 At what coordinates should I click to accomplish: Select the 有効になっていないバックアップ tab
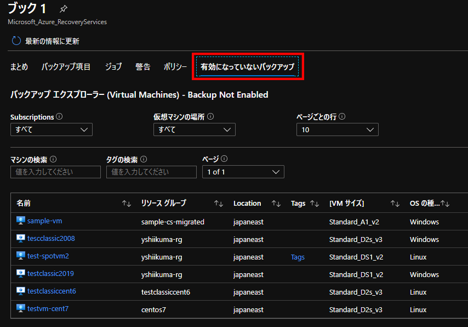click(x=247, y=66)
